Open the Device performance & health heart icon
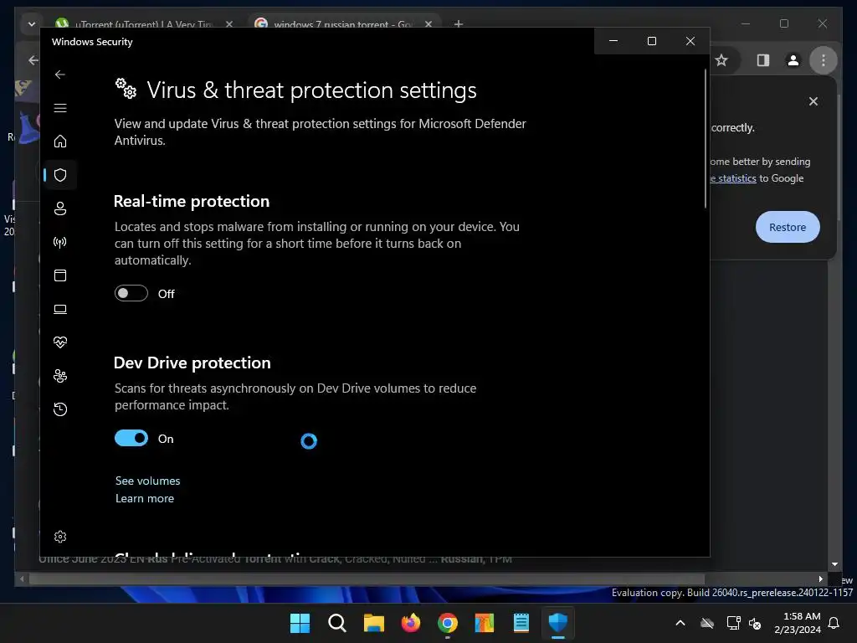 pyautogui.click(x=60, y=342)
